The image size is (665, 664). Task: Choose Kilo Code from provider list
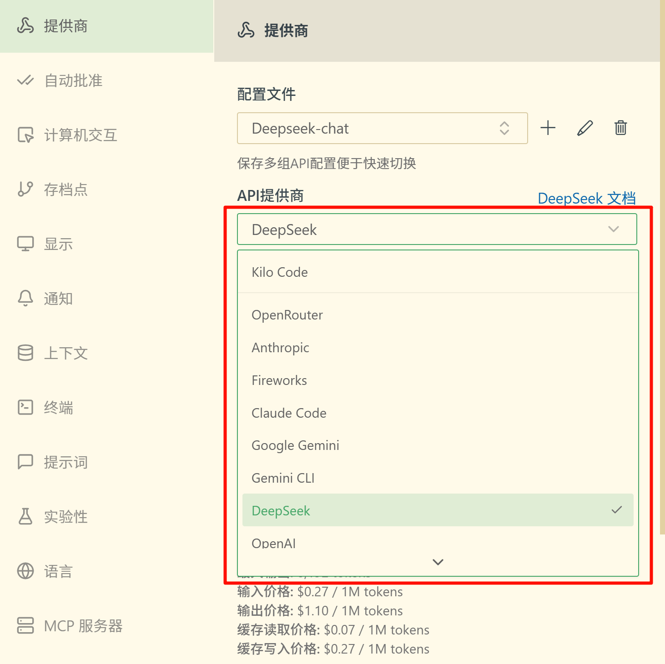tap(438, 272)
